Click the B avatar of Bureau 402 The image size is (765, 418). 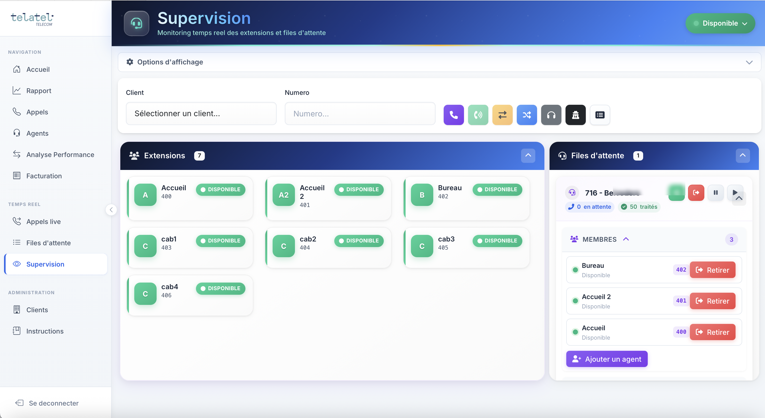click(422, 195)
